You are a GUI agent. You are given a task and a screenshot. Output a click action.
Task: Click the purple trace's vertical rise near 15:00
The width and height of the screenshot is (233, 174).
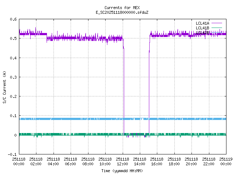(149, 91)
